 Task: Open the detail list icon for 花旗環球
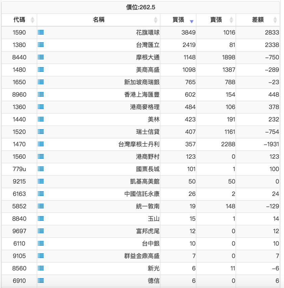coord(41,33)
